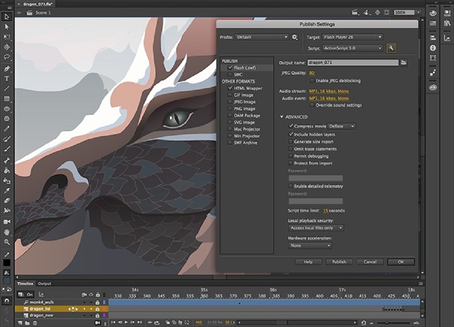Viewport: 454px width, 327px height.
Task: Select the Text tool
Action: (x=7, y=78)
